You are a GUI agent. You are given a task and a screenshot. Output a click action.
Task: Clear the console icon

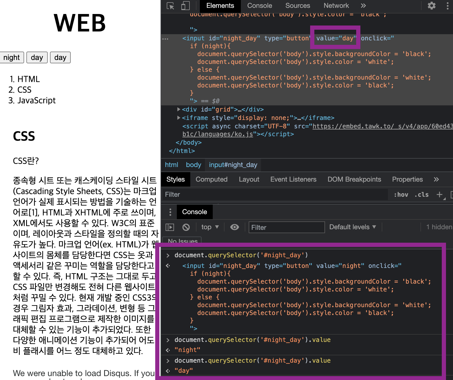(186, 227)
